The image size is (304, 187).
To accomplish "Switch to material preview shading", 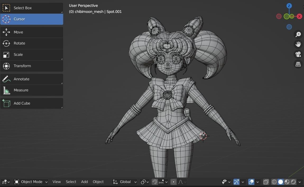I will [x=287, y=182].
